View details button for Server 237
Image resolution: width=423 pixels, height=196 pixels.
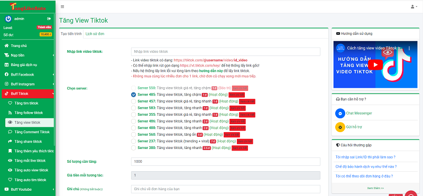click(245, 142)
